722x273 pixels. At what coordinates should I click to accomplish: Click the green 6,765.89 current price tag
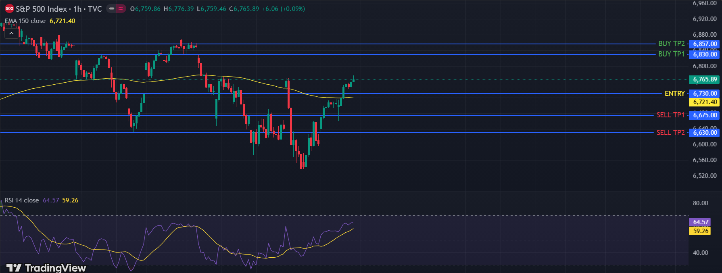click(x=705, y=79)
